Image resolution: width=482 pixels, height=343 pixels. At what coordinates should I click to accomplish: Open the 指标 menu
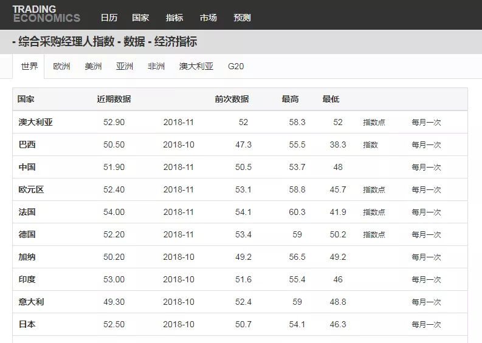[174, 18]
